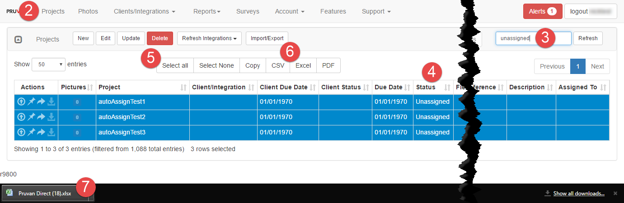Go to the Surveys page
The height and width of the screenshot is (203, 624).
[248, 11]
